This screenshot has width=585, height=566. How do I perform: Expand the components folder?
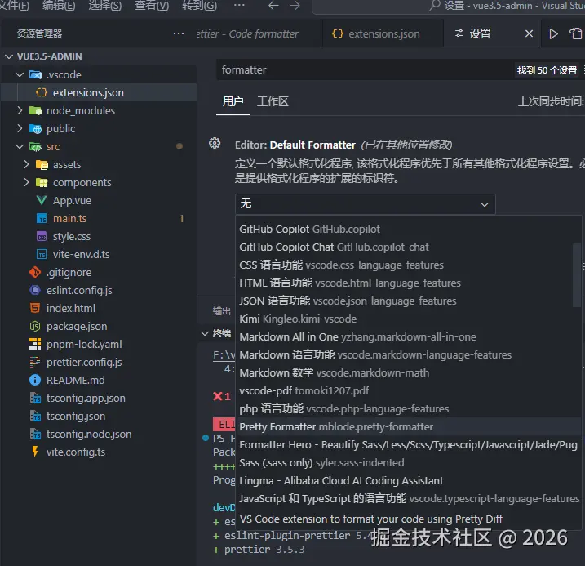26,182
